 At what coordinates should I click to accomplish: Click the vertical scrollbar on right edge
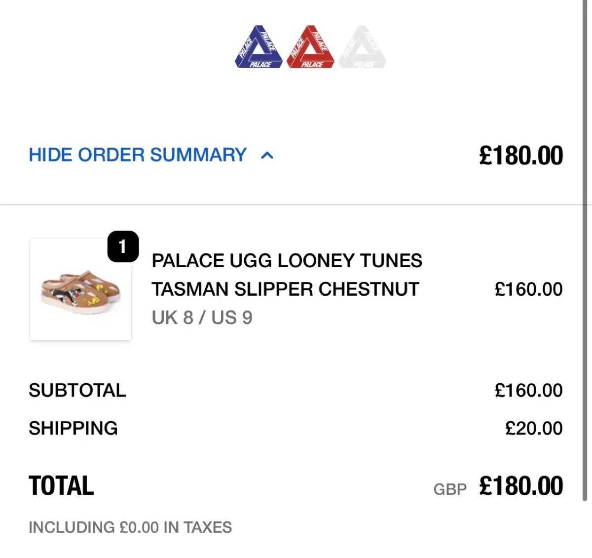pyautogui.click(x=585, y=247)
